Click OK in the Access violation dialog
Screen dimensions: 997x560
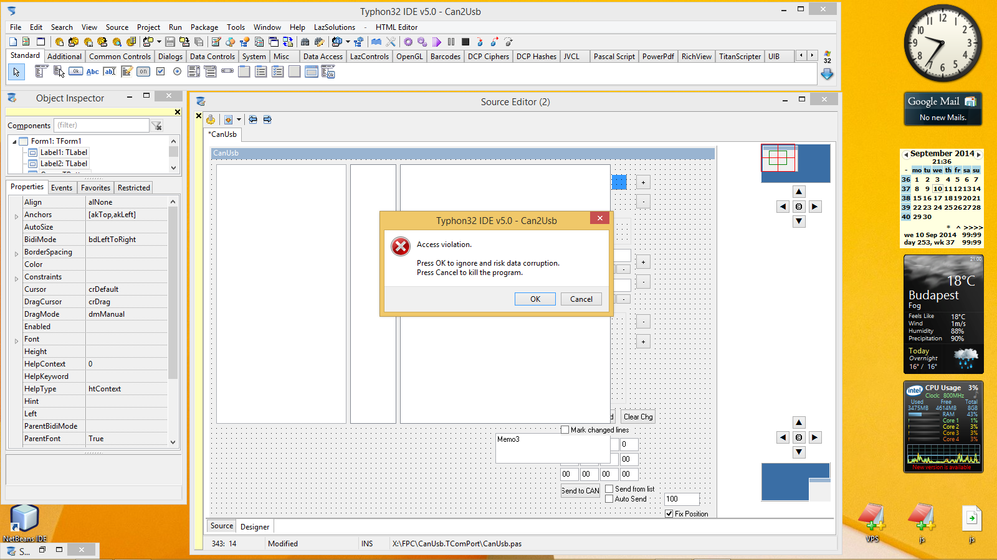[x=535, y=299]
